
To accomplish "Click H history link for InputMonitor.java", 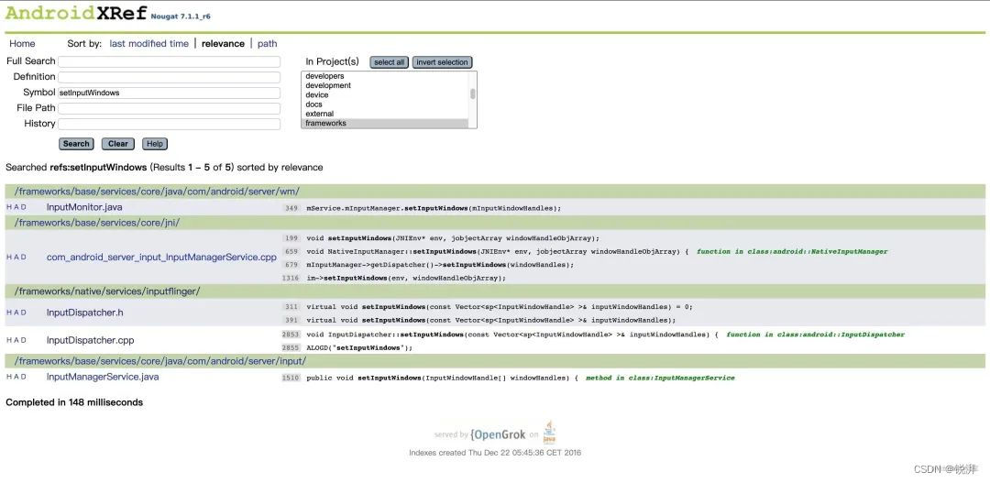I will click(9, 207).
